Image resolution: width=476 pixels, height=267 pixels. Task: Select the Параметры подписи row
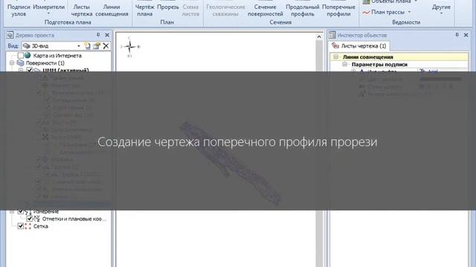(x=399, y=65)
